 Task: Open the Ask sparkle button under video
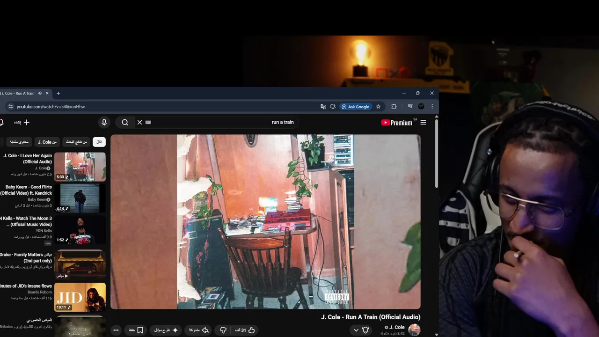point(166,330)
